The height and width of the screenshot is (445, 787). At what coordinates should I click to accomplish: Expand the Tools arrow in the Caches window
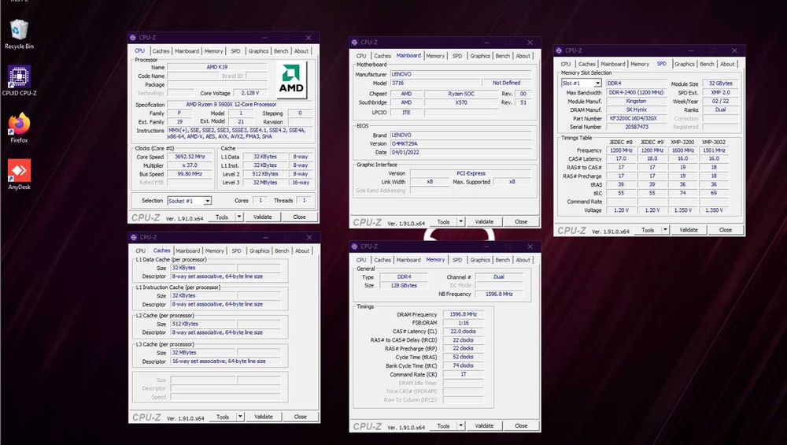coord(240,417)
